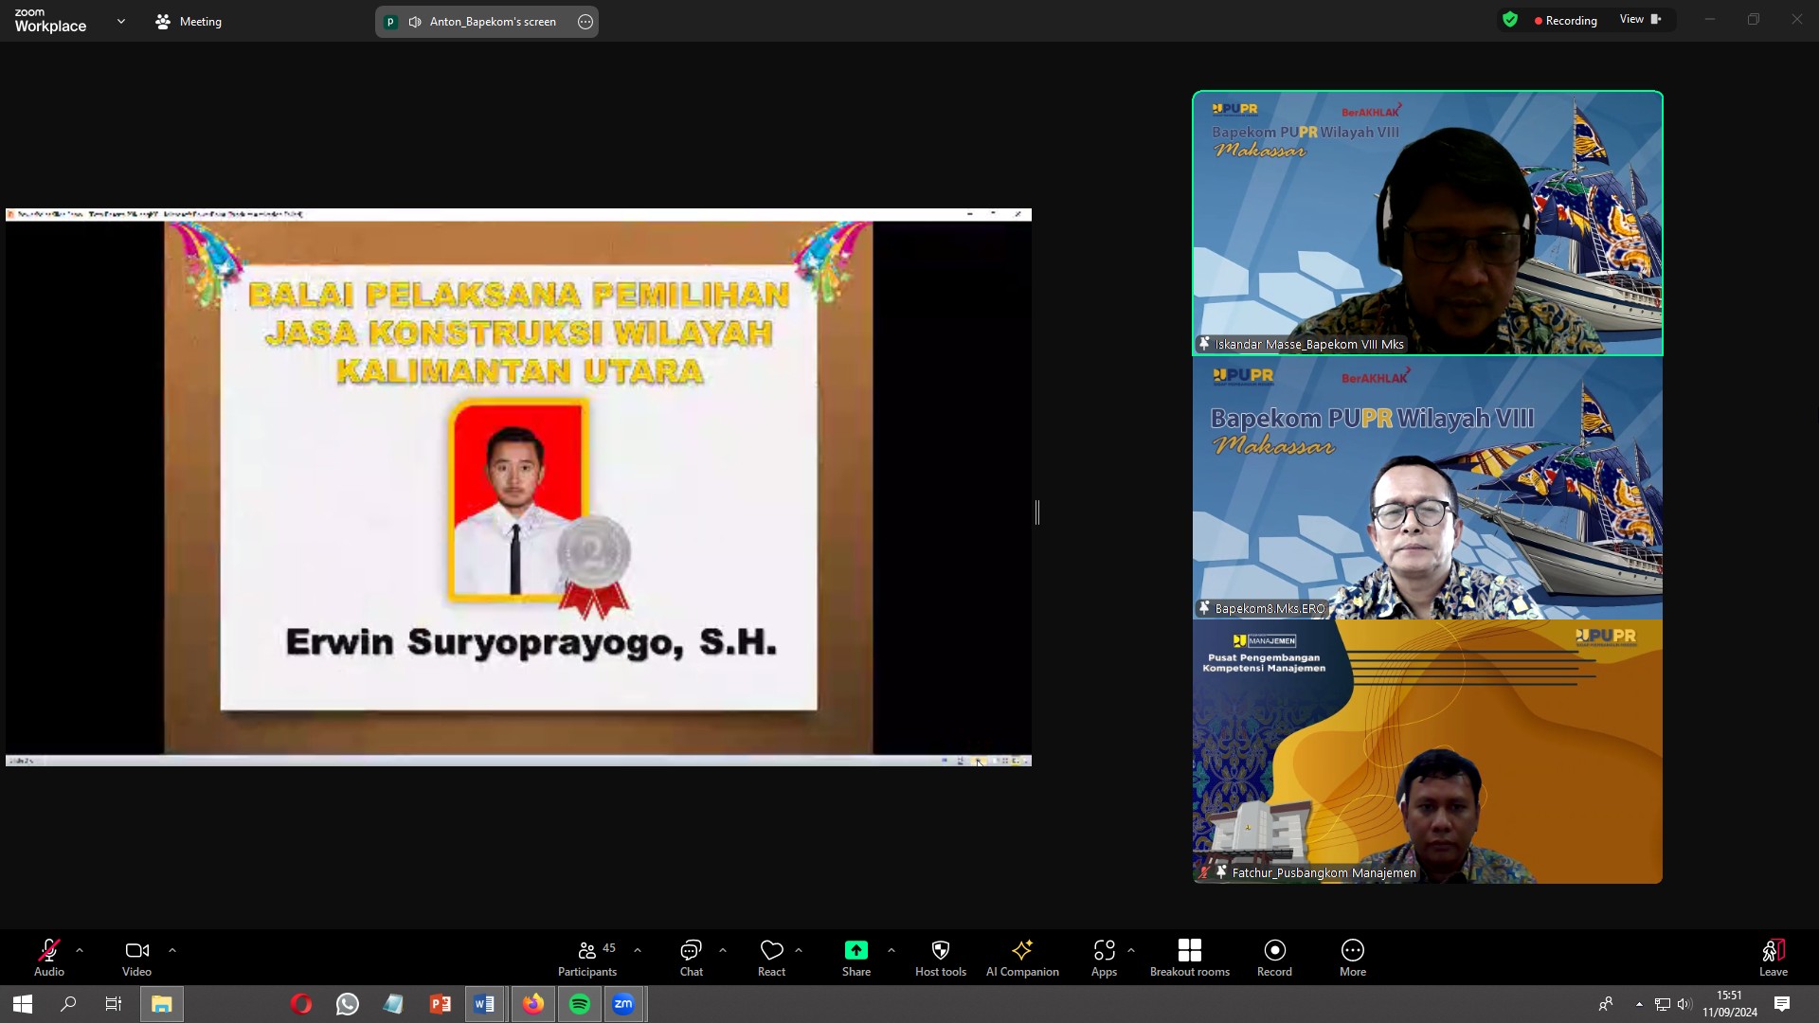Expand audio options caret next to Audio
The width and height of the screenshot is (1819, 1023).
coord(80,950)
